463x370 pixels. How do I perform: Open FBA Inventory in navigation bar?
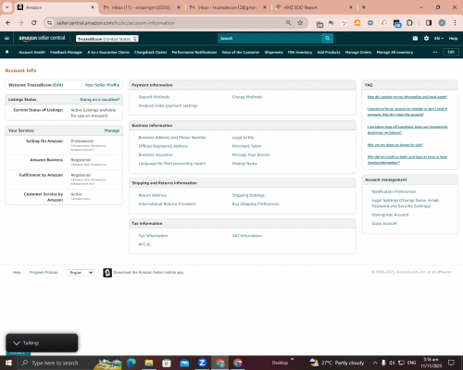pos(300,53)
